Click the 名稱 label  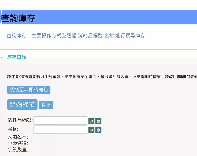[13, 129]
